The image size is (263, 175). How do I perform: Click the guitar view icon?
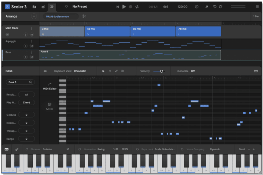tap(17, 149)
